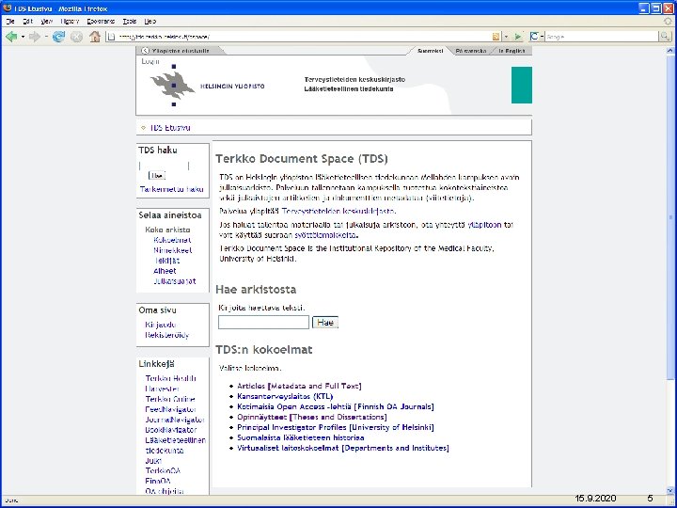Click the green Back arrow button
Image resolution: width=677 pixels, height=508 pixels.
pyautogui.click(x=11, y=37)
